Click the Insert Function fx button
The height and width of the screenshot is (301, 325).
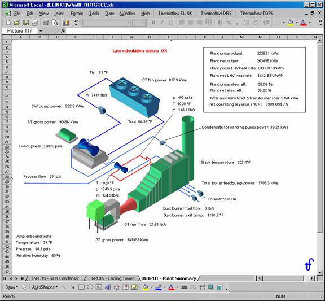tap(63, 31)
